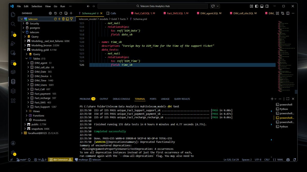The image size is (307, 172).
Task: Click Telecom Data Analytics Hub search box
Action: [153, 6]
